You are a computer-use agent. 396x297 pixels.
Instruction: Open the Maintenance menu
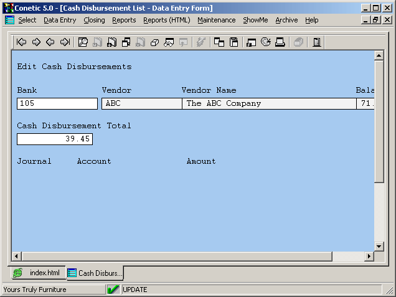(216, 20)
